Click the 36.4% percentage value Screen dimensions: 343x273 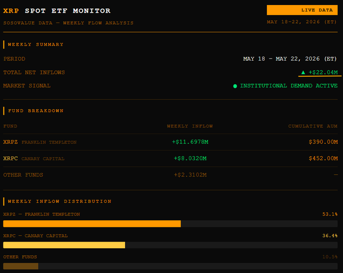[x=330, y=236]
